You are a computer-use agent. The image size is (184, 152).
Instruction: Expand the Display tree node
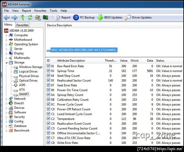pos(6,54)
